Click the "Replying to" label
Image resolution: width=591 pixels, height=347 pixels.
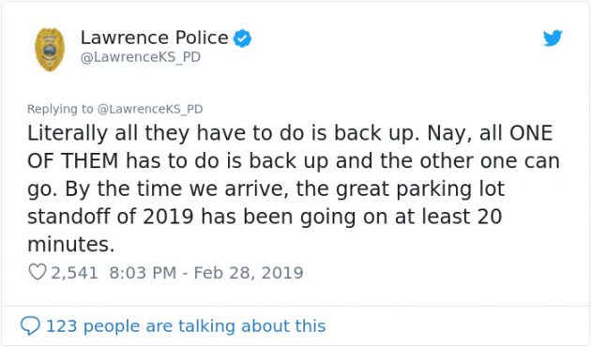(60, 109)
